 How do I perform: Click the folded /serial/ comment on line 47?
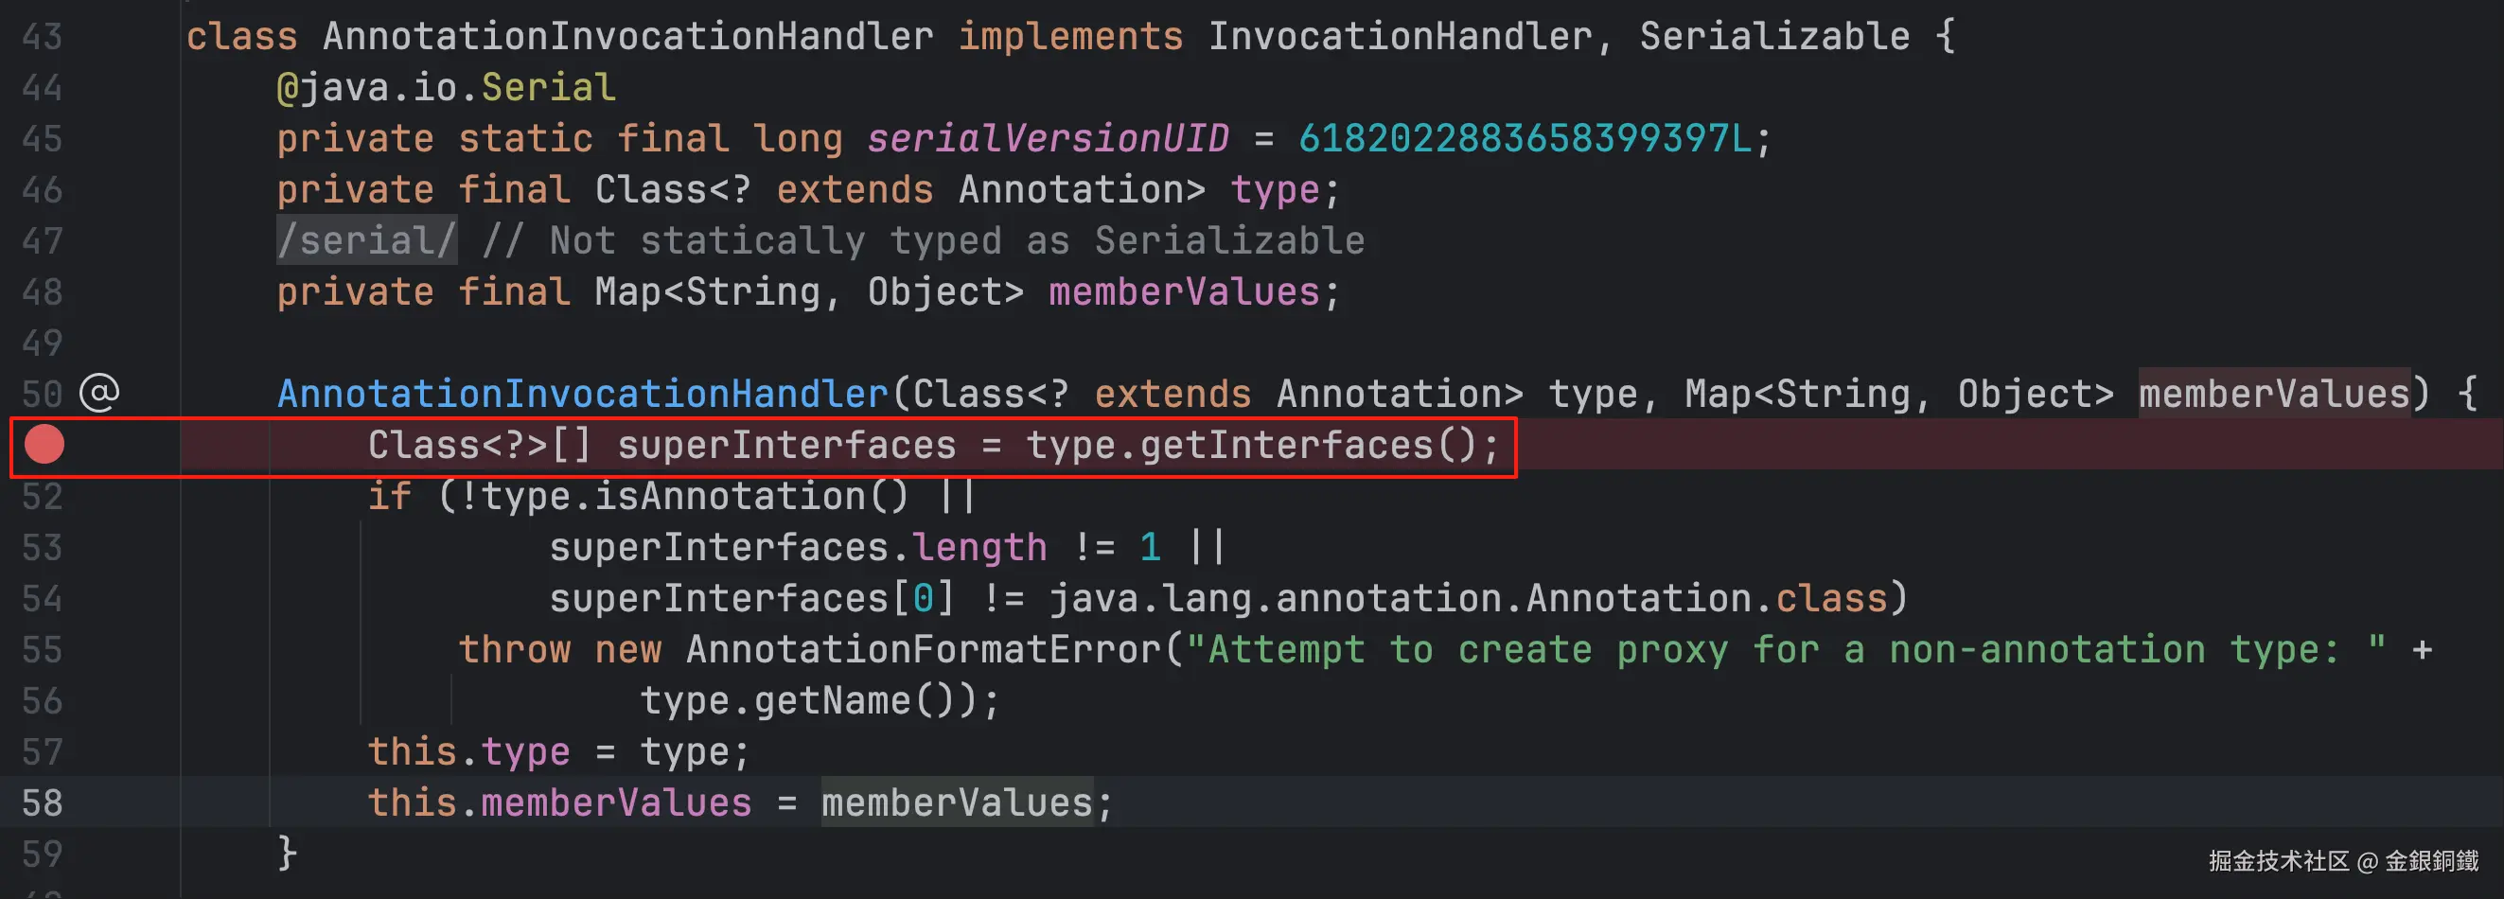(366, 241)
